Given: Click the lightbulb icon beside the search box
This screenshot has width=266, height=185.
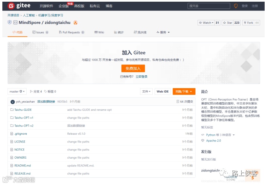Looking at the screenshot, I should coord(236,6).
